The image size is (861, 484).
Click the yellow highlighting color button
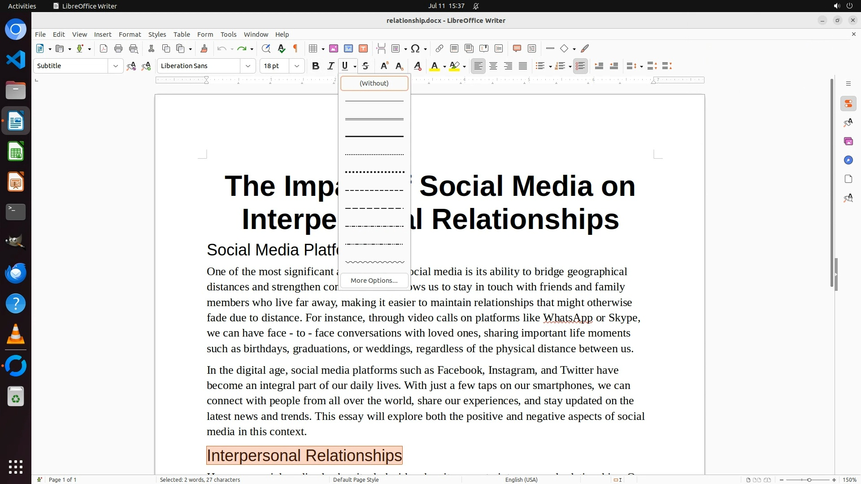(x=454, y=66)
